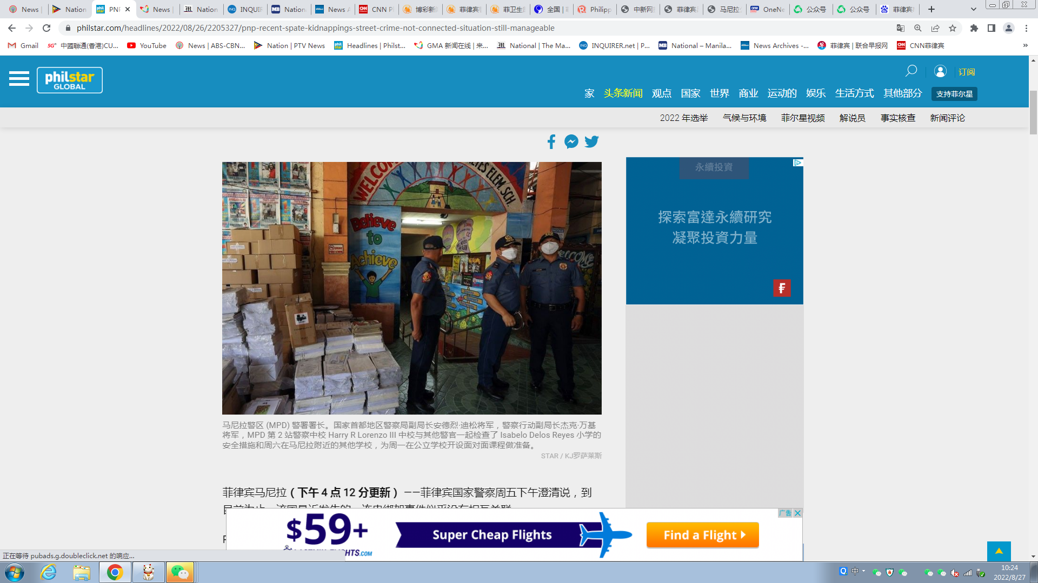Click the 订阅 subscribe link

click(967, 72)
